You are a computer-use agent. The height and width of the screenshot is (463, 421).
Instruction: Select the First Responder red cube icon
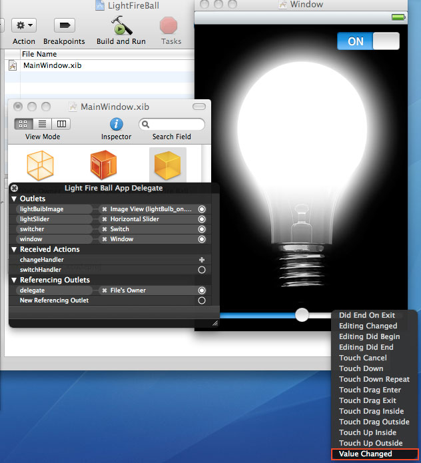click(103, 165)
